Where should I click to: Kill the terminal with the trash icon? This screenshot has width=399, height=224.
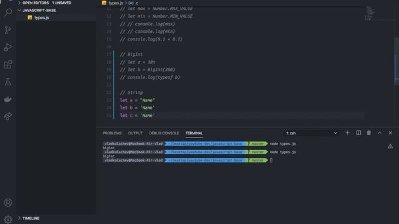[x=368, y=133]
